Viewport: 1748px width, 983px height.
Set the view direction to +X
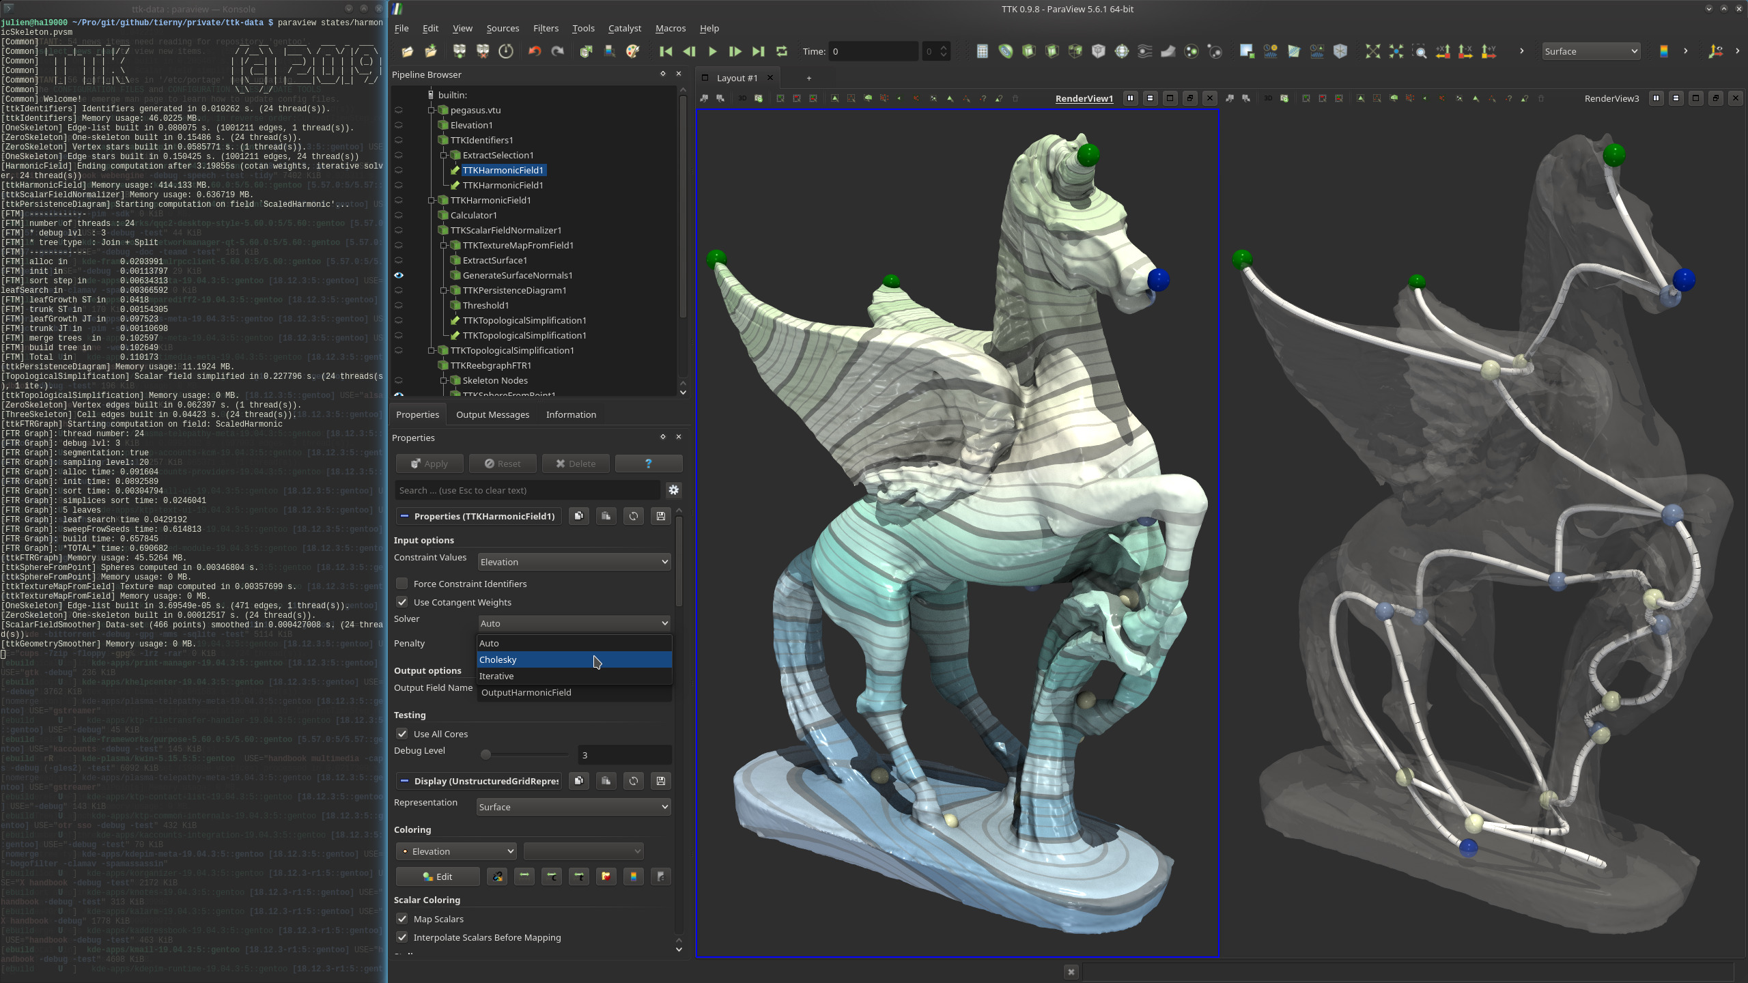[1443, 51]
